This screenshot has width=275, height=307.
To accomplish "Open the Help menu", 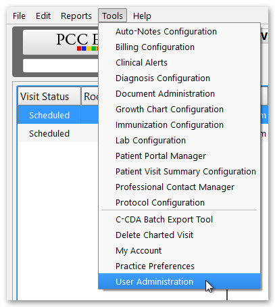I will (142, 16).
